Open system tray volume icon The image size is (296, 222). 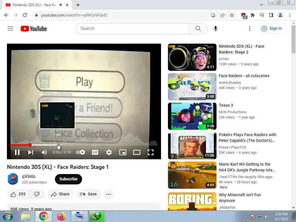(x=267, y=217)
